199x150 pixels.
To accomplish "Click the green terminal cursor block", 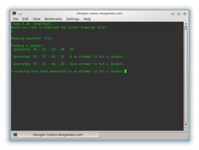I will tap(125, 71).
